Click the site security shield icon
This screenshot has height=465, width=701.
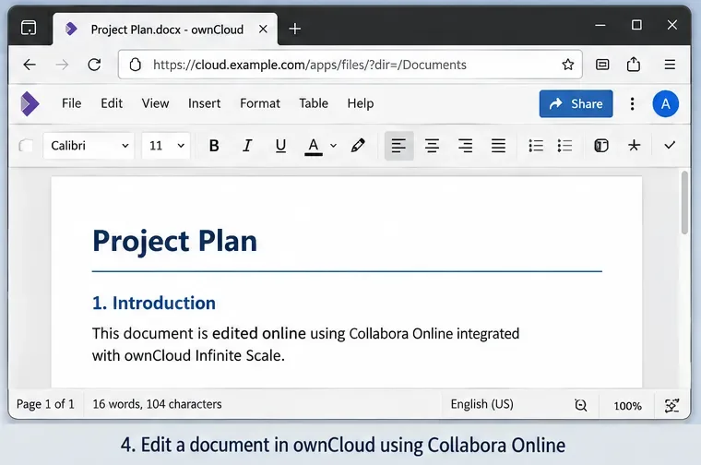[135, 65]
